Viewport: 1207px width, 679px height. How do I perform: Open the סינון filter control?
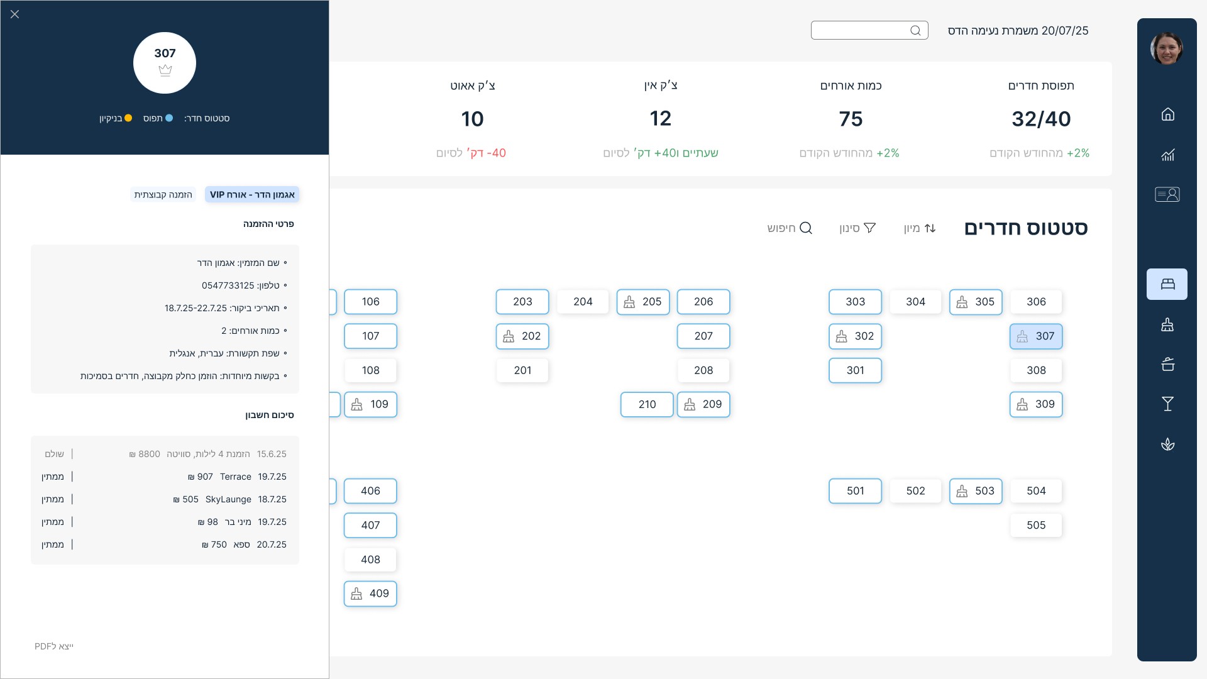pos(857,228)
